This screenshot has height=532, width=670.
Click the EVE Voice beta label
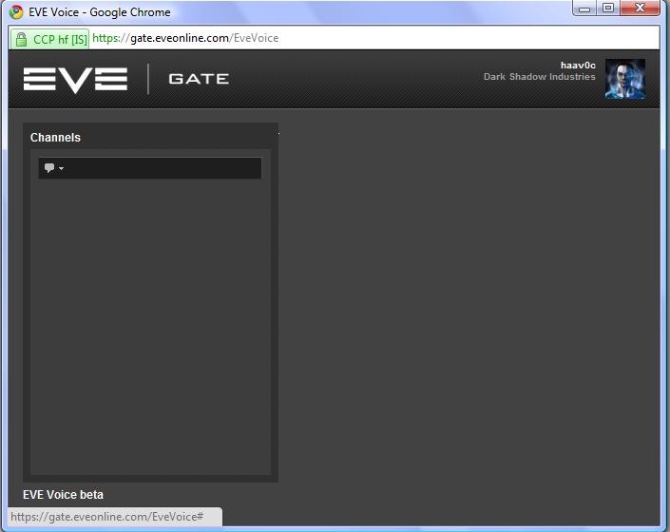pyautogui.click(x=63, y=495)
